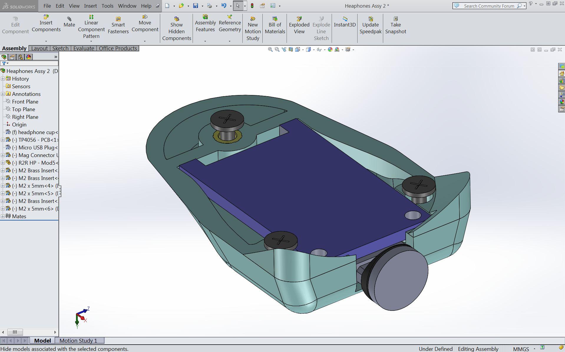Image resolution: width=565 pixels, height=352 pixels.
Task: Open the Insert Components tool
Action: tap(46, 24)
